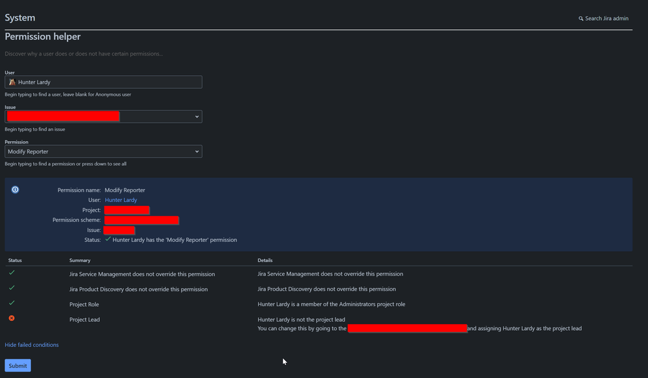Click the Details column header
Screen dimensions: 648x378
pyautogui.click(x=265, y=260)
